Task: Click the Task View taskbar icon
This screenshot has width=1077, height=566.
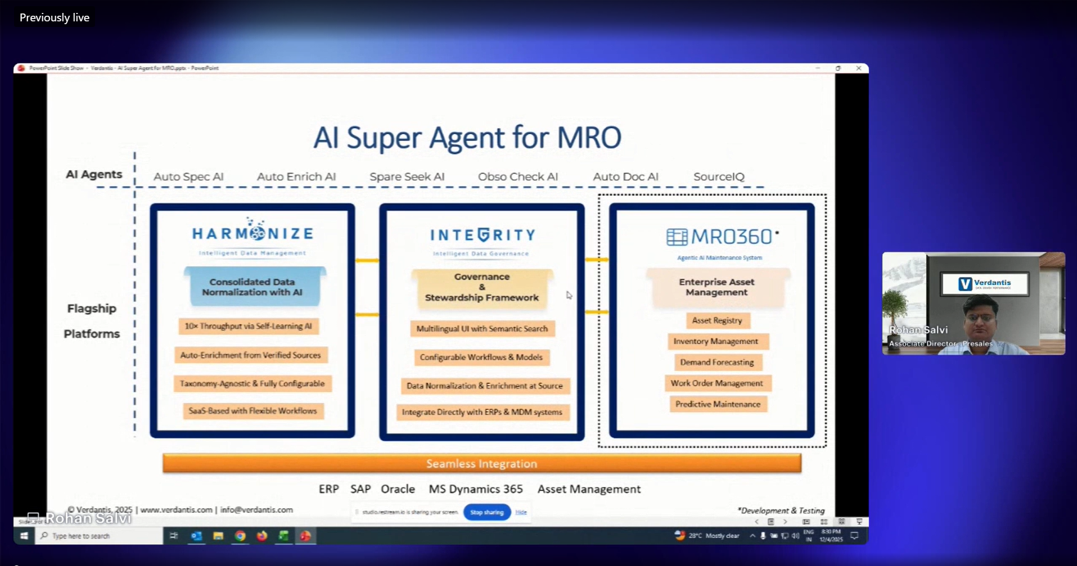Action: pos(174,536)
